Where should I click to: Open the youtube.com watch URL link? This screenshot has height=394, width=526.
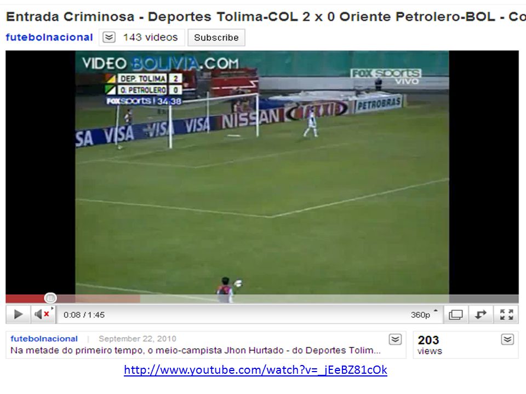pos(256,370)
